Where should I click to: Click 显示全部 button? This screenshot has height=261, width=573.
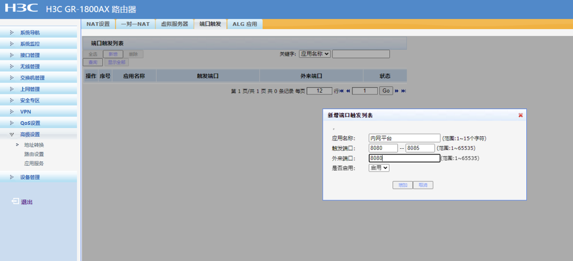coord(117,62)
